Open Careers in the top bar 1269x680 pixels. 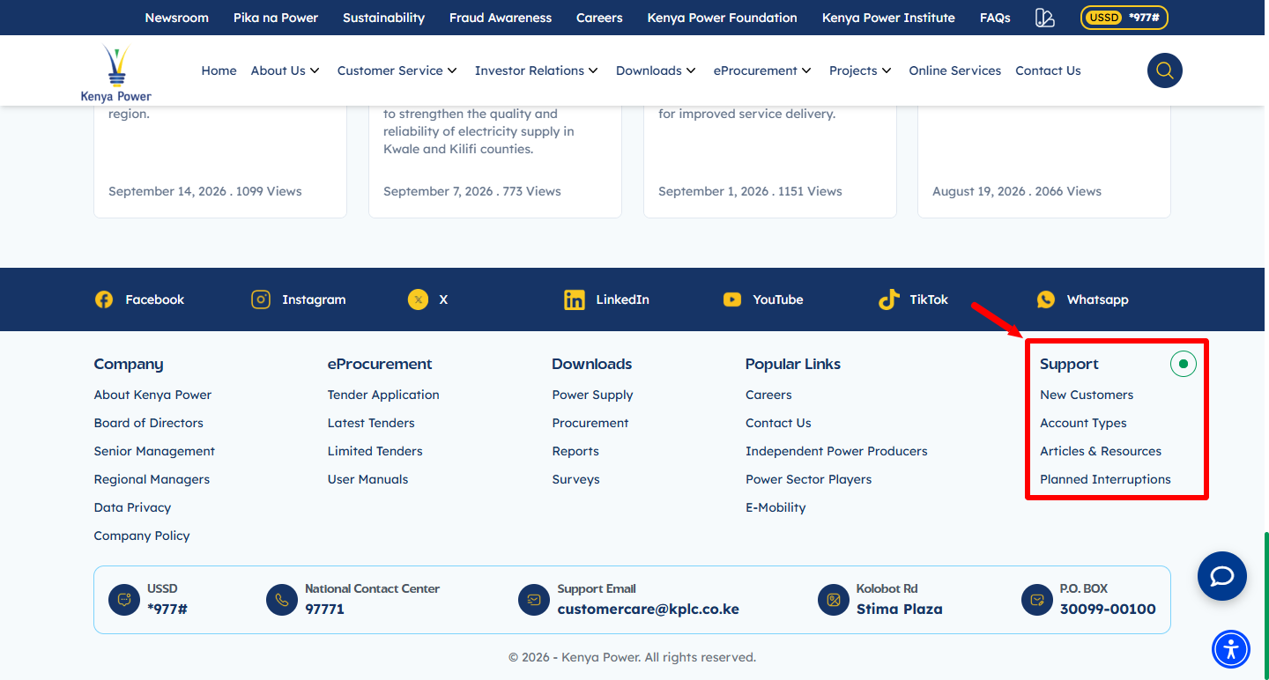click(599, 18)
